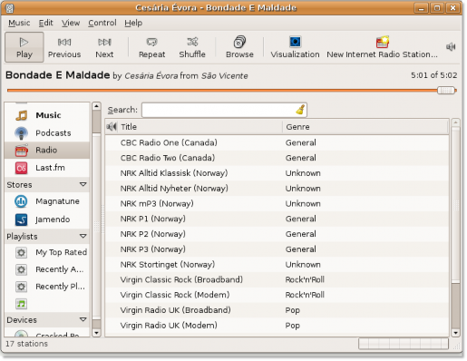
Task: Toggle Repeat mode
Action: tap(151, 47)
